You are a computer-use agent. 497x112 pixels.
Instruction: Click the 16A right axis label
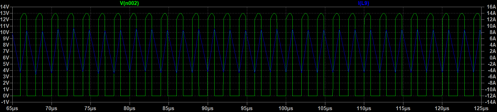coord(491,7)
